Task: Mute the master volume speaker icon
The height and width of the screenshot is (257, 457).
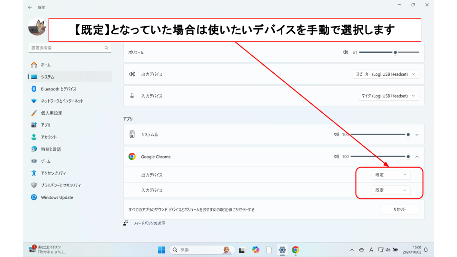Action: pos(345,52)
